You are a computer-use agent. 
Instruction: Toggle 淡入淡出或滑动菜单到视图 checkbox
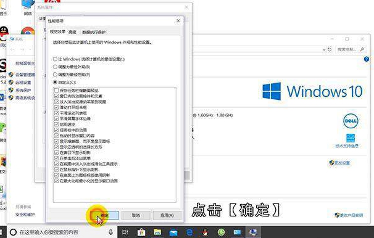57,102
